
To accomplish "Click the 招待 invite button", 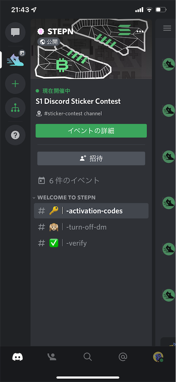I will point(91,159).
